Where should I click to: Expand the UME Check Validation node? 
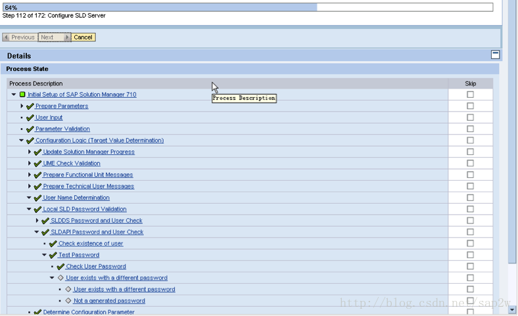(30, 163)
